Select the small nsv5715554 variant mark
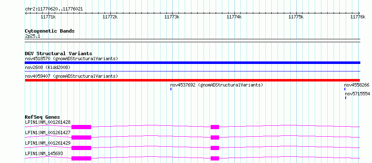372x163 pixels. tap(345, 98)
